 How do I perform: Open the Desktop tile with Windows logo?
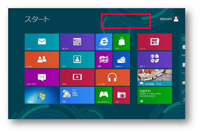tap(42, 95)
